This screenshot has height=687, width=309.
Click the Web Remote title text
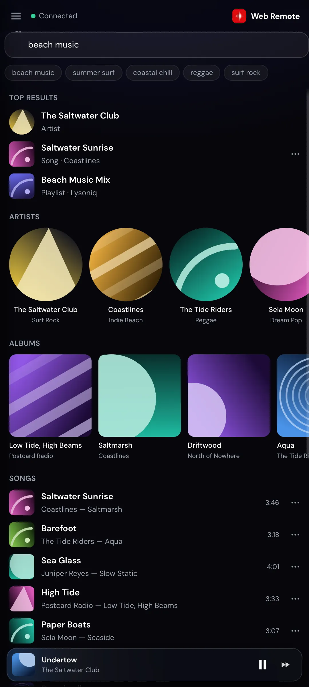click(x=275, y=16)
